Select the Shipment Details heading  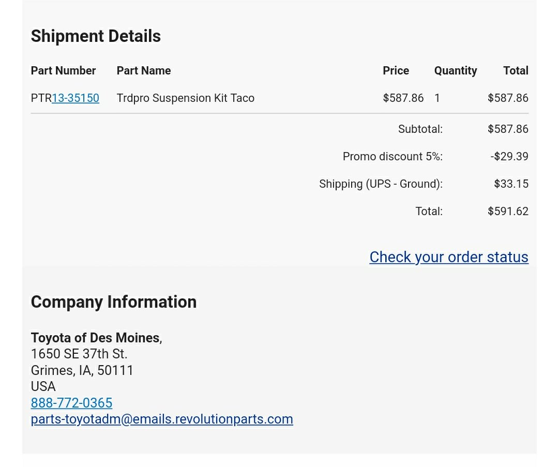click(96, 36)
